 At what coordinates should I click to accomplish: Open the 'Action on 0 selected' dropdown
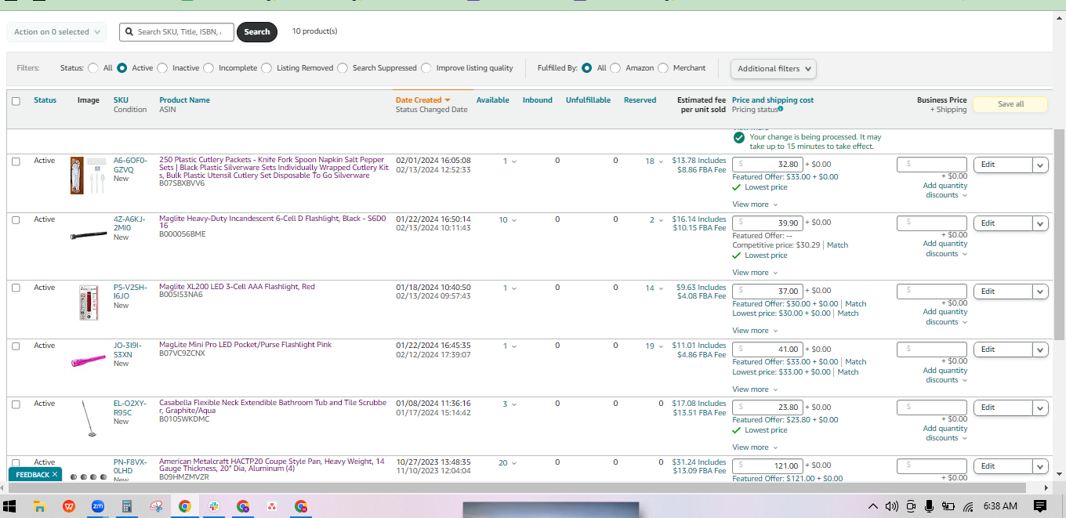point(56,32)
